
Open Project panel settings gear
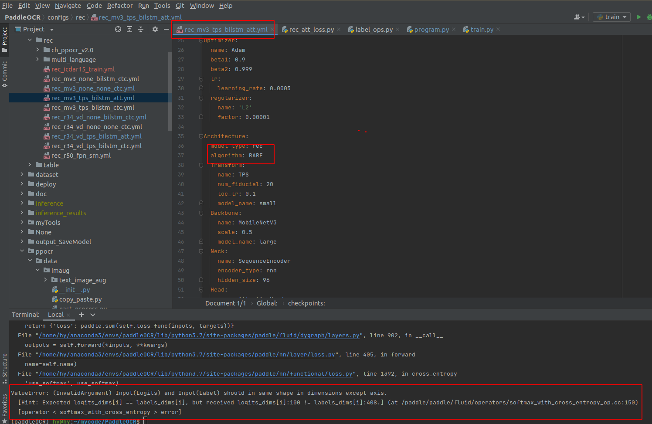[x=155, y=29]
